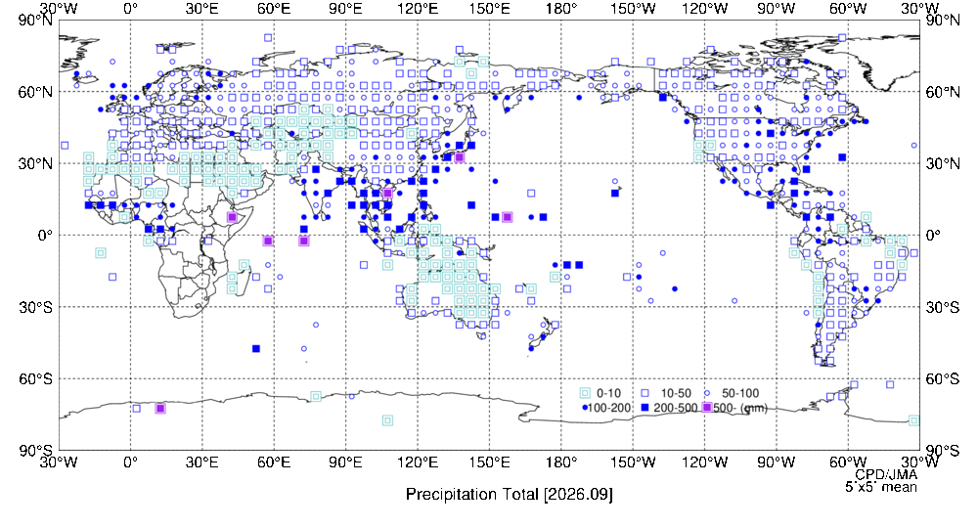Click the purple marker east of 150°E near 8°N
This screenshot has width=978, height=528.
[507, 217]
